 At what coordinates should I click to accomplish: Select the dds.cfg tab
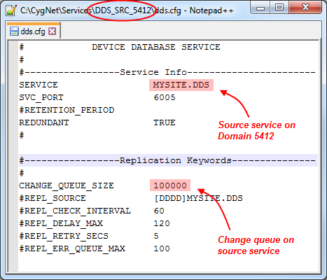pos(34,31)
